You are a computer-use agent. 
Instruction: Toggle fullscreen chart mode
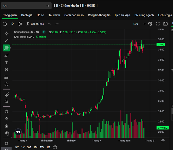pos(158,24)
